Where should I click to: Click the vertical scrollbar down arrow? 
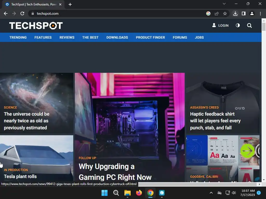[x=264, y=180]
